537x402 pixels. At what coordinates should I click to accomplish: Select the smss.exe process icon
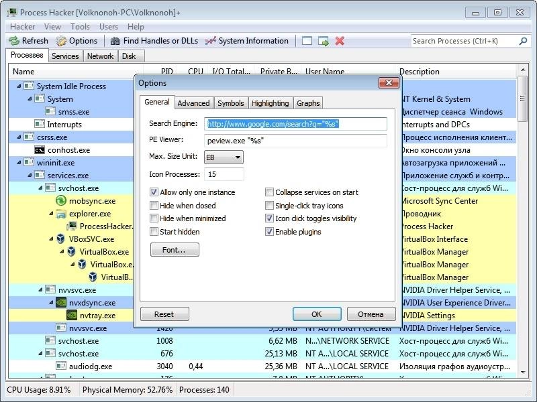point(50,111)
